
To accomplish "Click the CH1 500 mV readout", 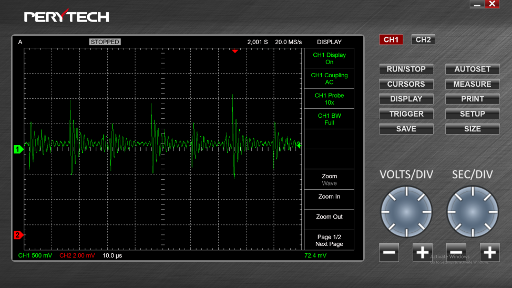I will (35, 255).
